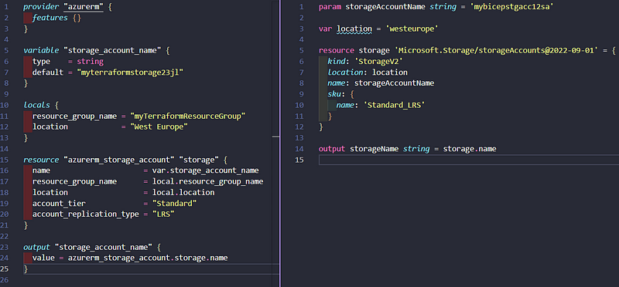Image resolution: width=619 pixels, height=287 pixels.
Task: Click the quoted "storage" resource label in Terraform
Action: 199,160
